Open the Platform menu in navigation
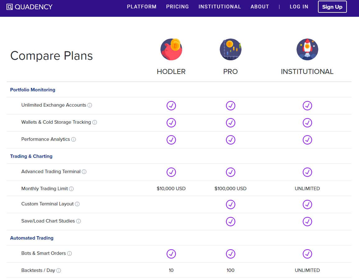This screenshot has width=359, height=280. point(142,7)
